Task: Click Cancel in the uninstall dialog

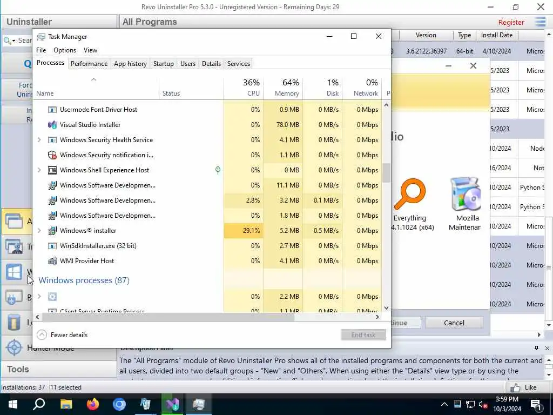Action: click(454, 323)
